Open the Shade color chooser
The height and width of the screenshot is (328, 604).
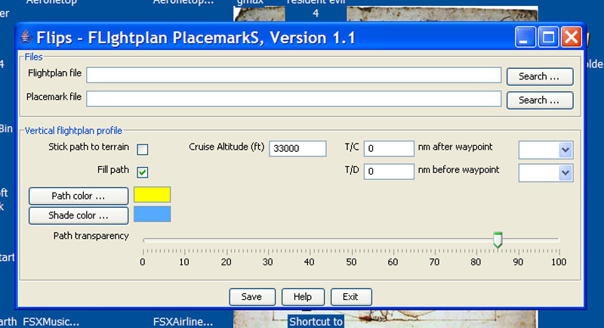(x=79, y=215)
